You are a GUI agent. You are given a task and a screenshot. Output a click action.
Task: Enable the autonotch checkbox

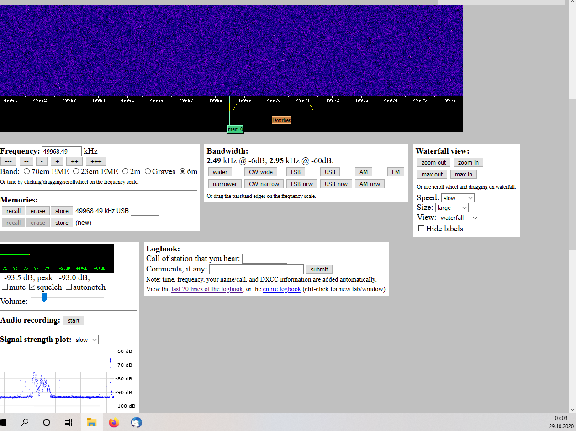coord(69,287)
